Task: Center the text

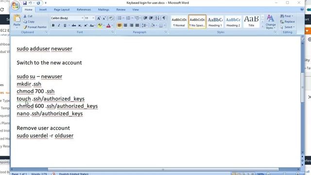Action: [x=125, y=25]
